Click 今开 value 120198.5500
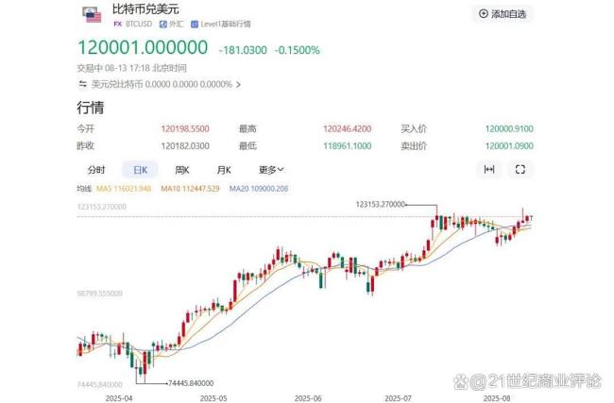Image resolution: width=614 pixels, height=403 pixels. click(185, 128)
